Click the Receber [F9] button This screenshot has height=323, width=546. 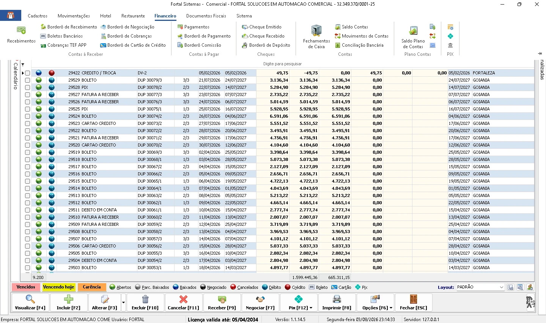(x=222, y=303)
